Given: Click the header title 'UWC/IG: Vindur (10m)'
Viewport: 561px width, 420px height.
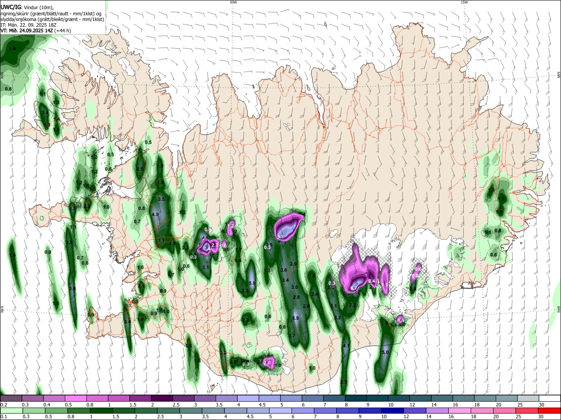Looking at the screenshot, I should point(27,7).
